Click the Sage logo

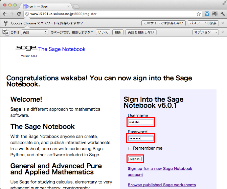tap(26, 48)
